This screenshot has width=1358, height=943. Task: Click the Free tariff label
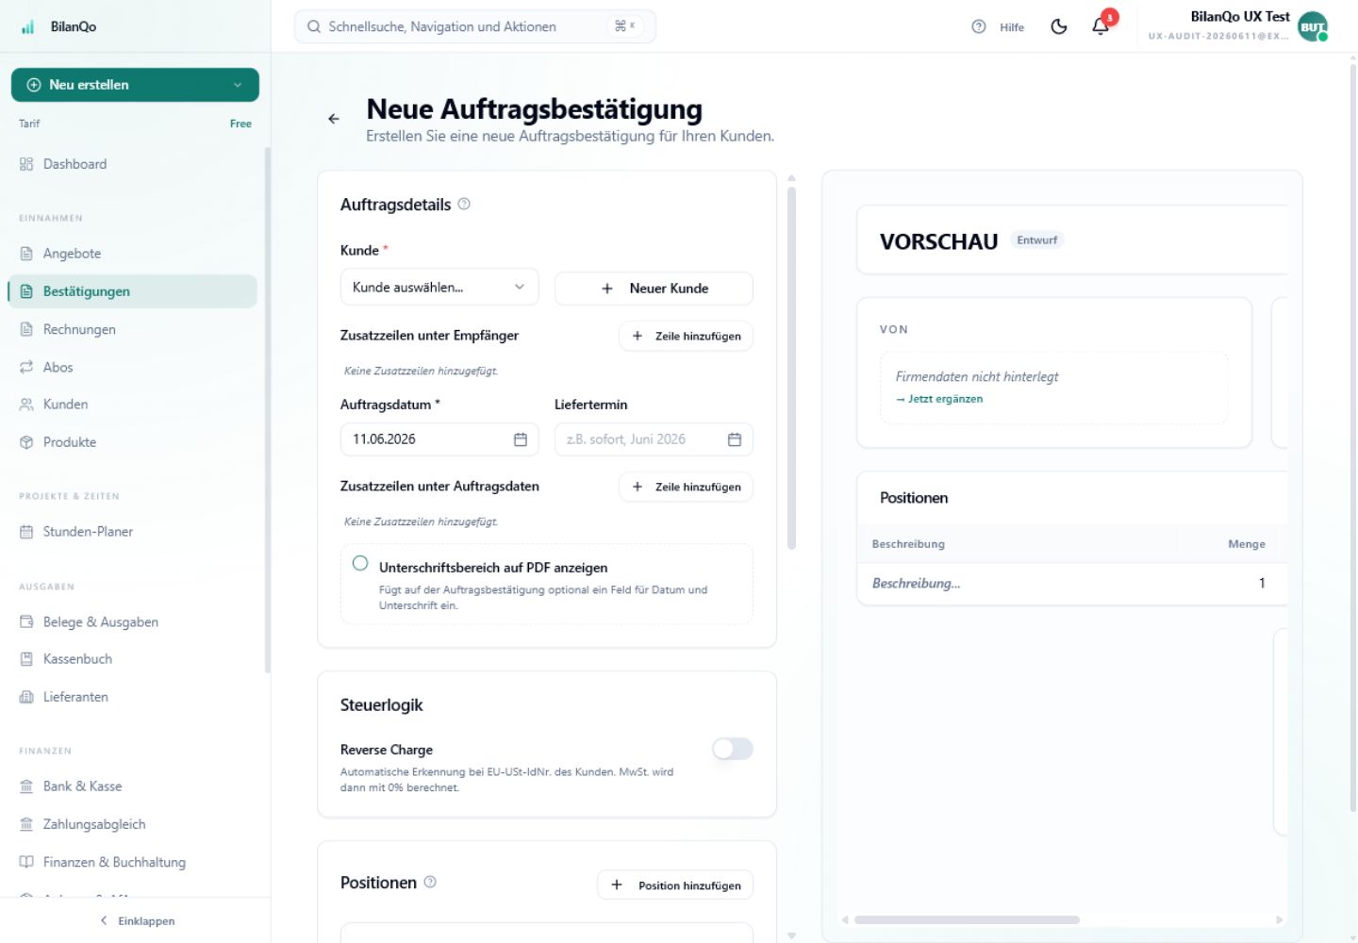(240, 124)
